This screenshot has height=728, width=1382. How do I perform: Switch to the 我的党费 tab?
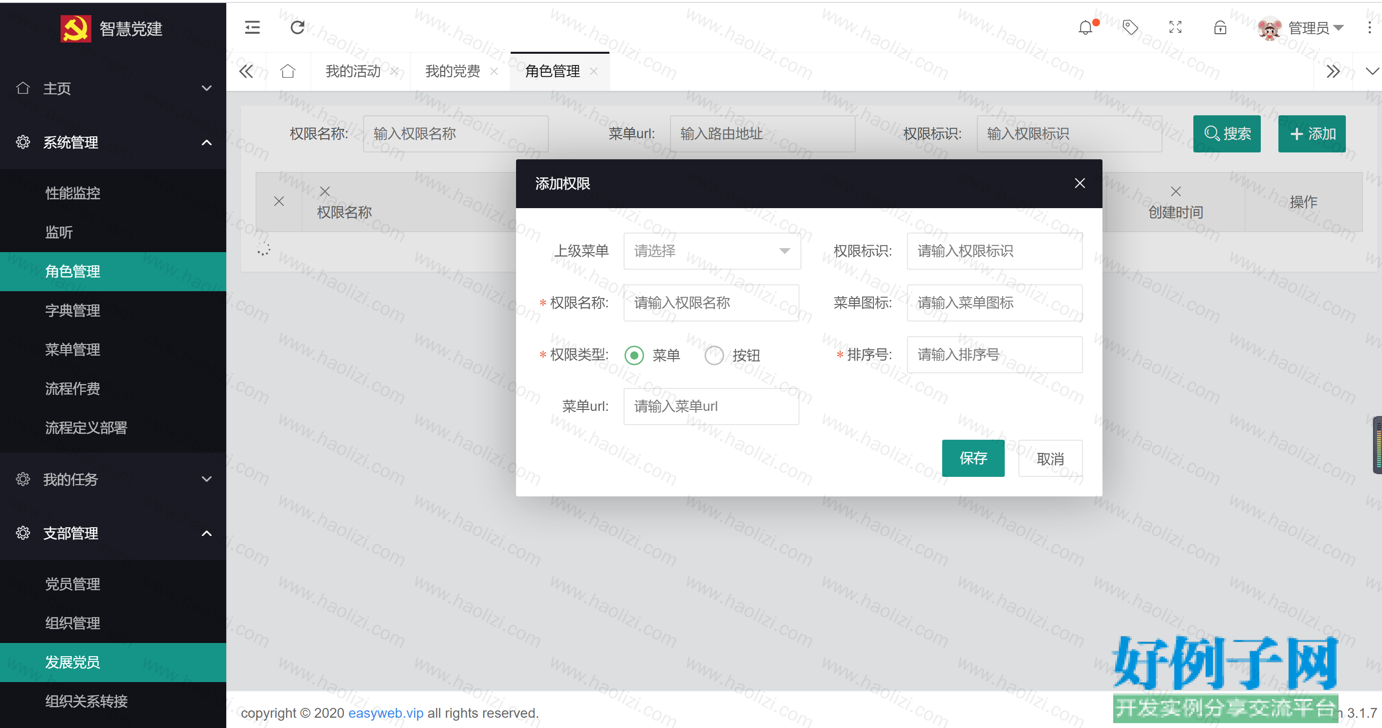click(452, 71)
